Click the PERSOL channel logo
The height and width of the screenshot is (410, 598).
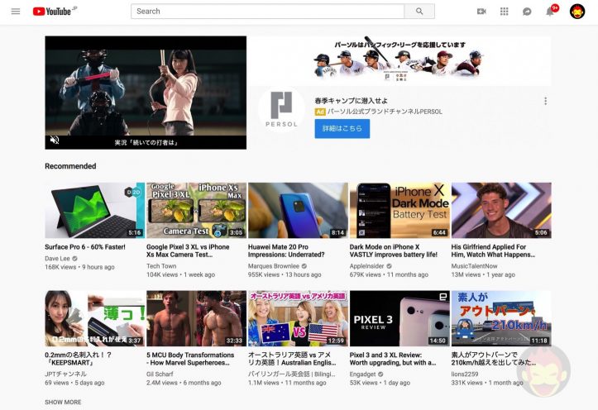(281, 109)
